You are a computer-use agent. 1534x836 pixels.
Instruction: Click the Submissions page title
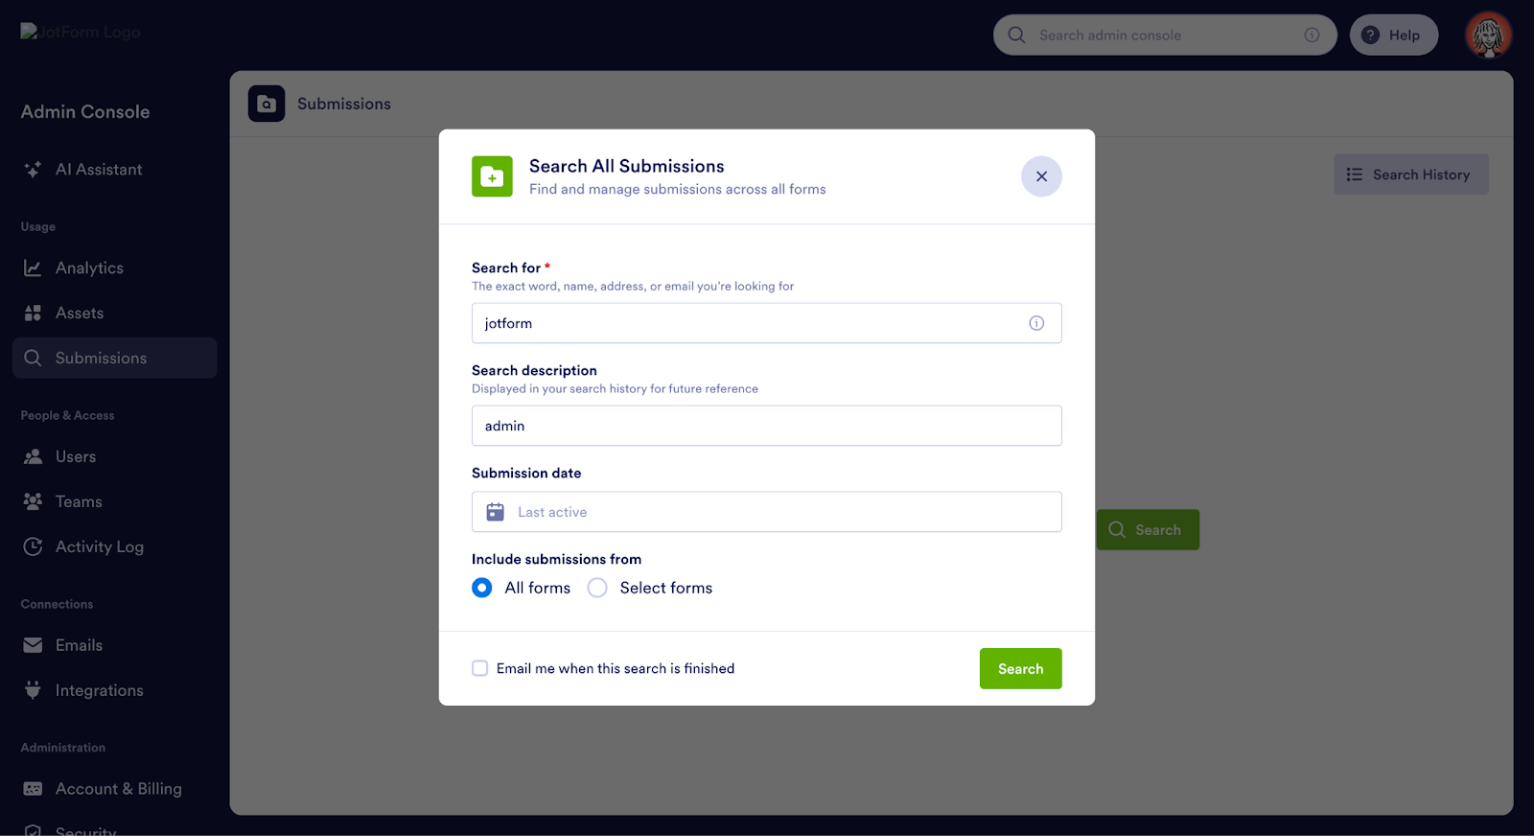coord(344,104)
